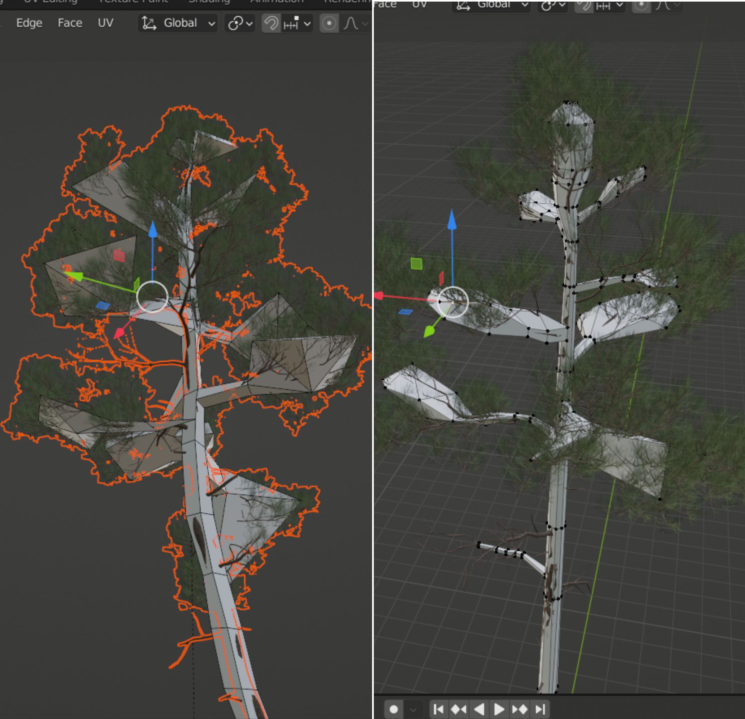Screen dimensions: 745x719
Task: Toggle proportional editing in left viewport
Action: click(x=329, y=24)
